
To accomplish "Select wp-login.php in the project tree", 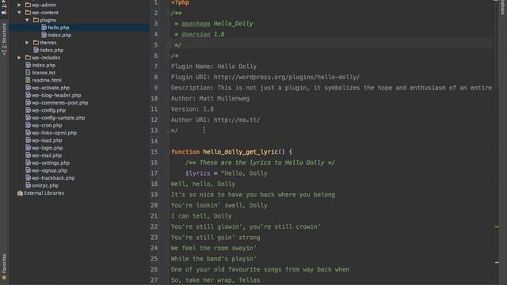I will 48,148.
